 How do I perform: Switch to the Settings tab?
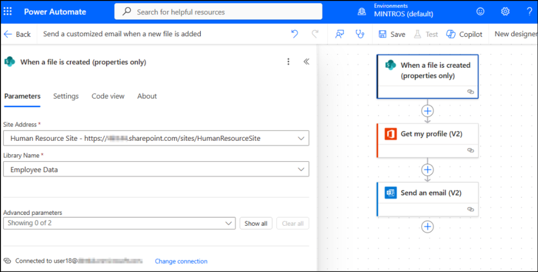pos(66,97)
